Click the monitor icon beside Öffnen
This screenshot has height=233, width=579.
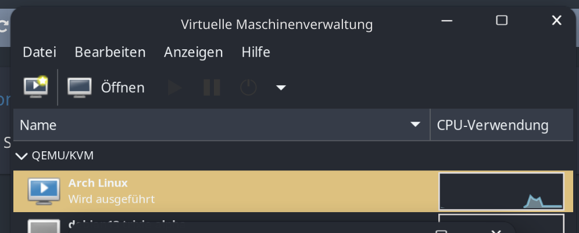(x=80, y=88)
